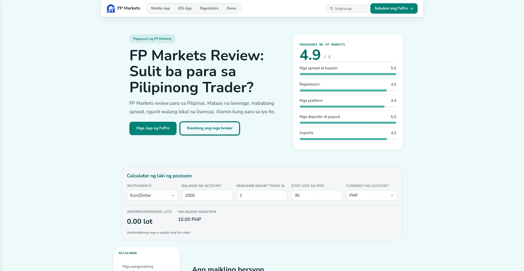
Task: Open the Demo nav item
Action: [231, 8]
